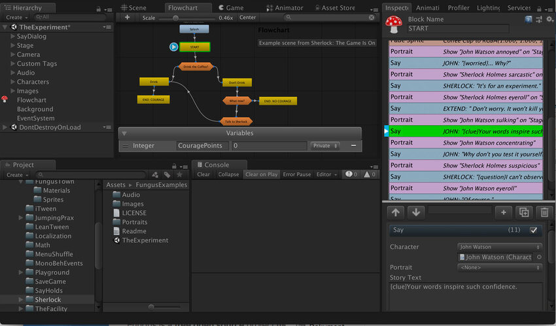
Task: Toggle Collapse in the Console
Action: coord(228,174)
